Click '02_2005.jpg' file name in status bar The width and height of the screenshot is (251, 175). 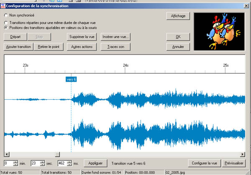(175, 172)
